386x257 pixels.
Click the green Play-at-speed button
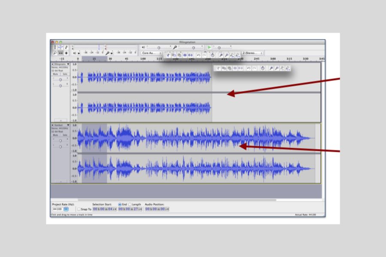pyautogui.click(x=209, y=47)
